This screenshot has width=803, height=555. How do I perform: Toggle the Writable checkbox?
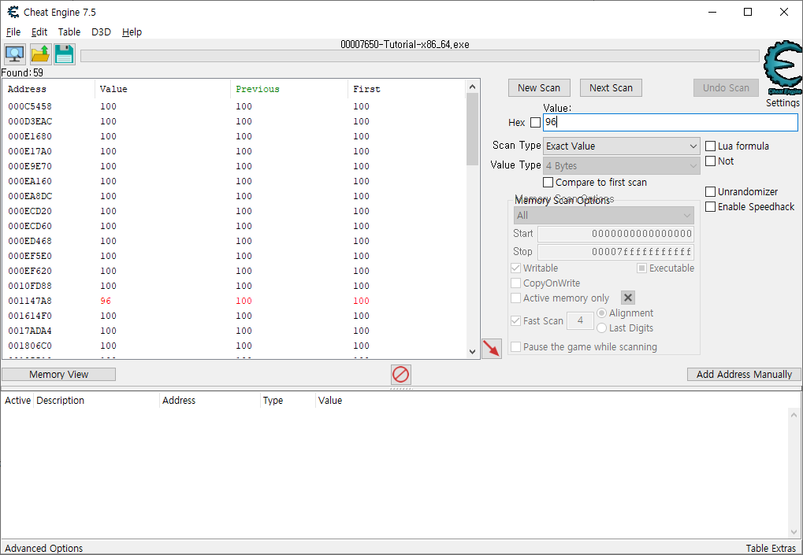pyautogui.click(x=515, y=268)
